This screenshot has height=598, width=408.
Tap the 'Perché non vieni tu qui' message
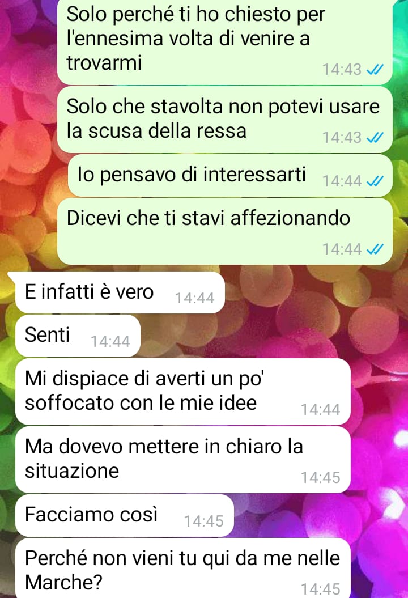tap(182, 569)
